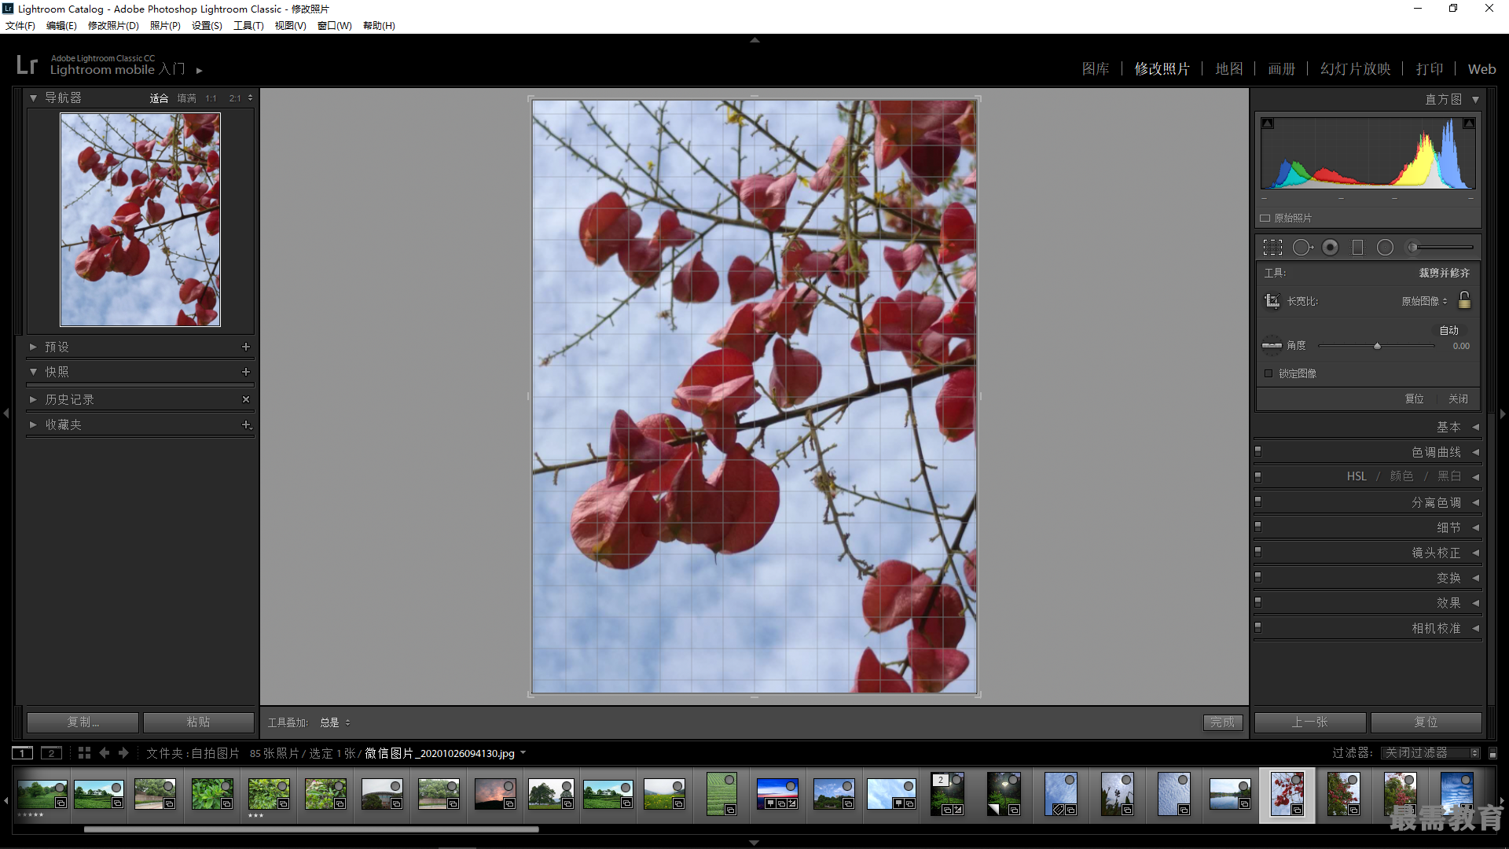Collapse the 快照 panel

click(x=33, y=372)
